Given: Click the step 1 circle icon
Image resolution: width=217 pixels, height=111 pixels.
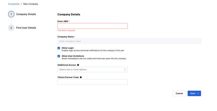Looking at the screenshot, I should [x=11, y=14].
